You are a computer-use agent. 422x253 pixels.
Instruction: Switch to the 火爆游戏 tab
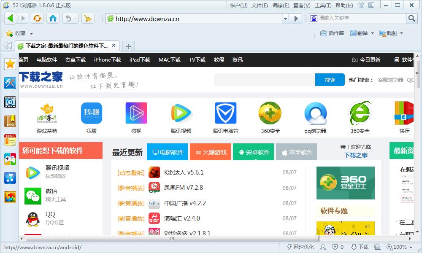pos(211,152)
